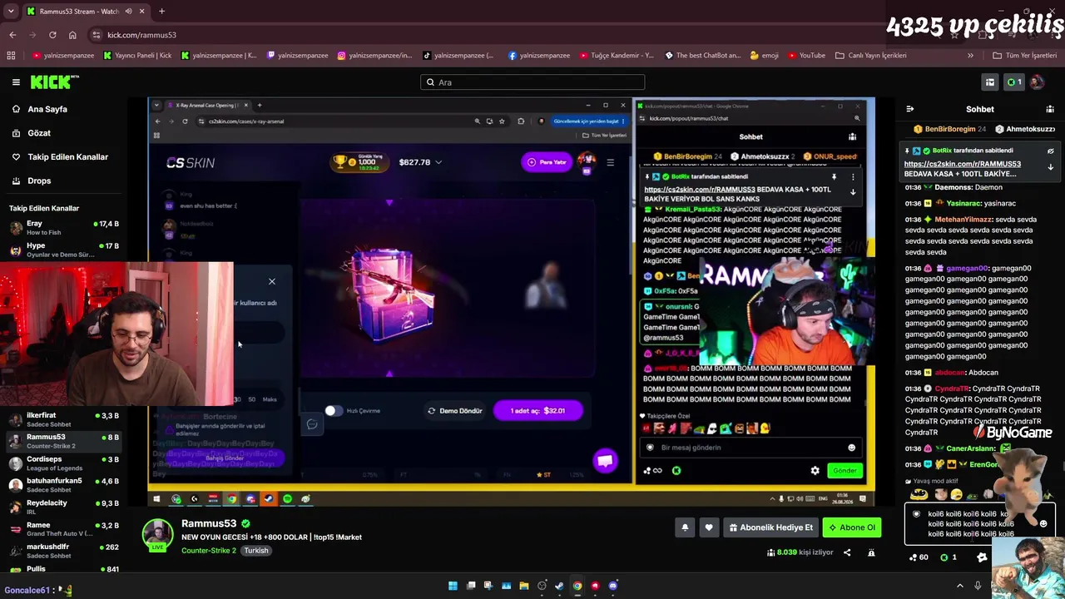Select the Ramee channel in sidebar
Viewport: 1065px width, 599px height.
[x=65, y=529]
